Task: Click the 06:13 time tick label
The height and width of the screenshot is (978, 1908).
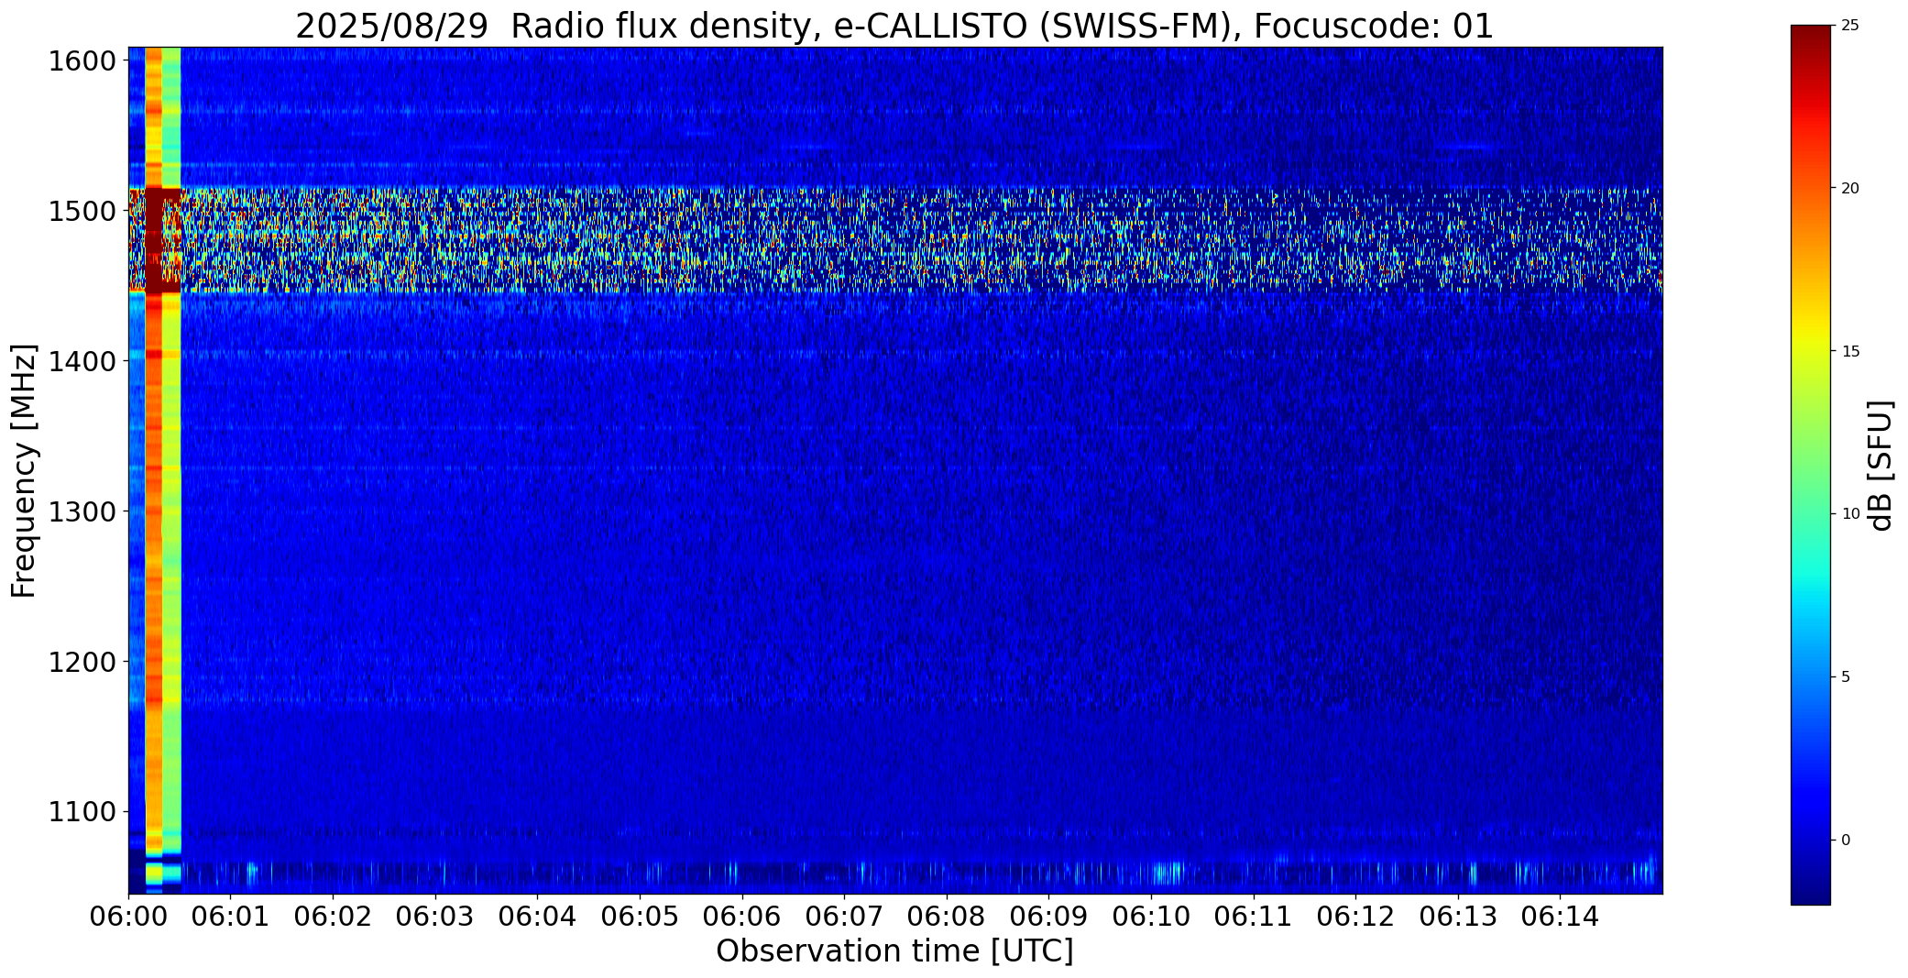Action: tap(1457, 917)
